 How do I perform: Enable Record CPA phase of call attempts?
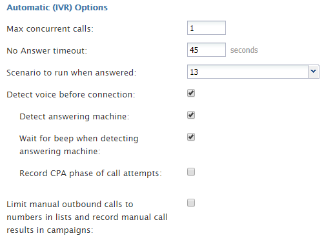[191, 172]
